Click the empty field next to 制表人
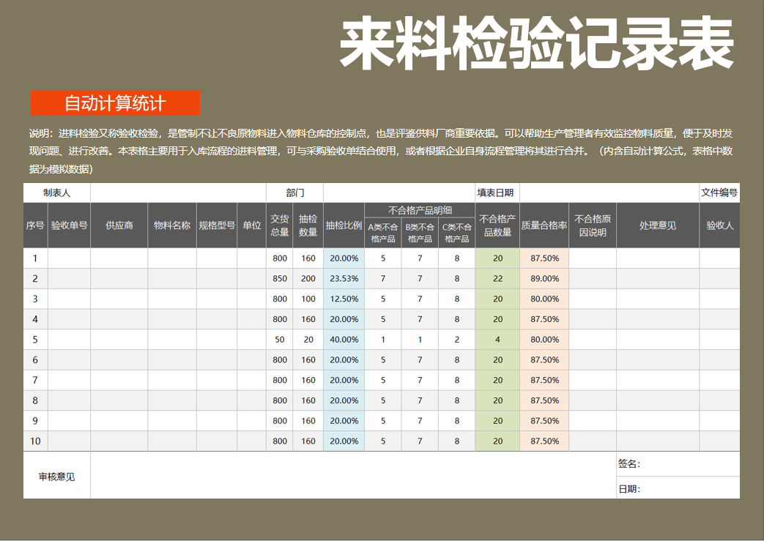This screenshot has width=764, height=541. coord(178,193)
